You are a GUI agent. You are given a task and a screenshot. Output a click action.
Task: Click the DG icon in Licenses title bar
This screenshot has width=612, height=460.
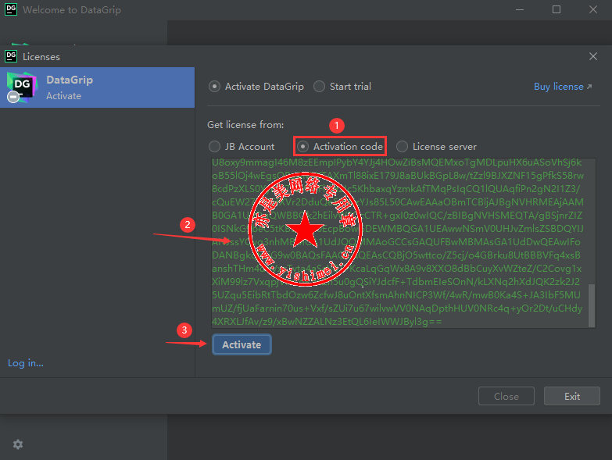[11, 56]
